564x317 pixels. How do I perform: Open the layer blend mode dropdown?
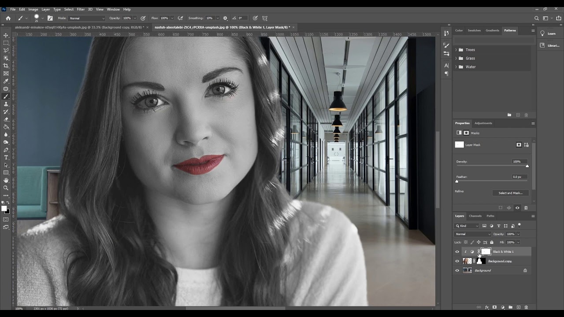click(473, 234)
